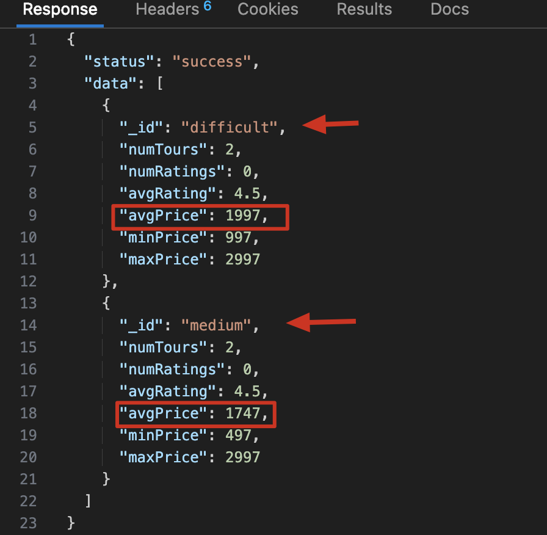The height and width of the screenshot is (535, 547).
Task: Switch to the Response tab
Action: click(60, 10)
